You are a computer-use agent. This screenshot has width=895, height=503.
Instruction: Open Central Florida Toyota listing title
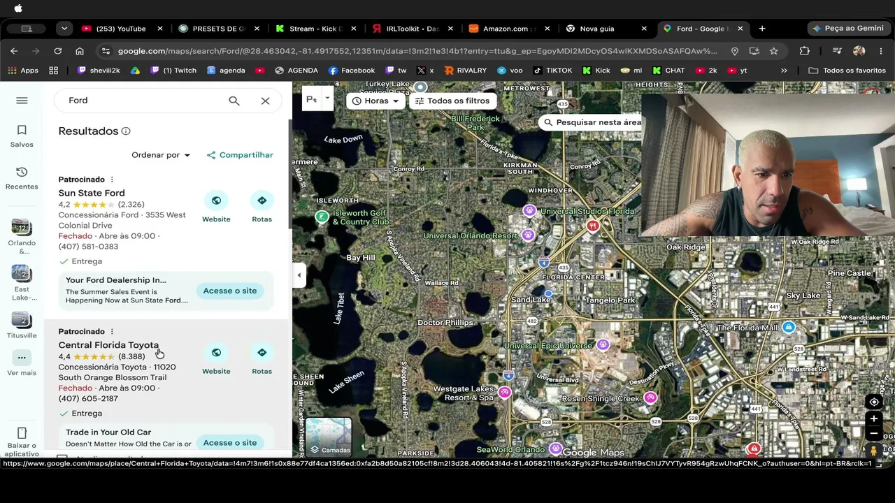point(108,345)
